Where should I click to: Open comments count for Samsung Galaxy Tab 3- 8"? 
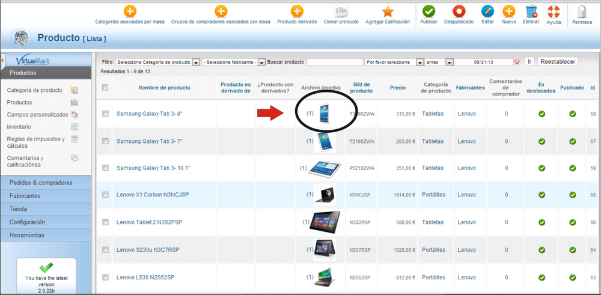[x=506, y=114]
